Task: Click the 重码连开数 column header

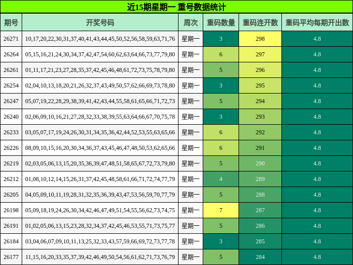Action: click(x=260, y=23)
